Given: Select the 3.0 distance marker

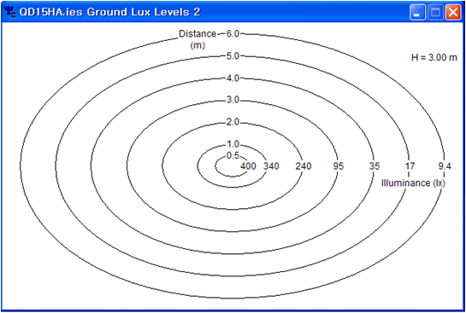Looking at the screenshot, I should click(x=233, y=100).
